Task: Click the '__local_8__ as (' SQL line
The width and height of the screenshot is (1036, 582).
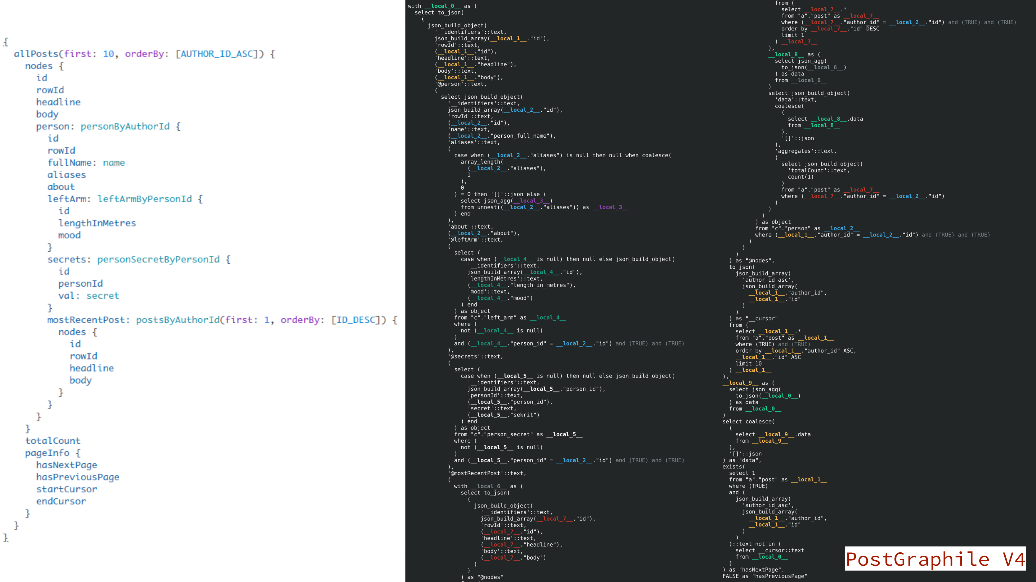Action: (x=794, y=54)
